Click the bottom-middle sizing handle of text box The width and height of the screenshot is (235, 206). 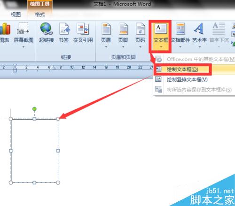(34, 183)
